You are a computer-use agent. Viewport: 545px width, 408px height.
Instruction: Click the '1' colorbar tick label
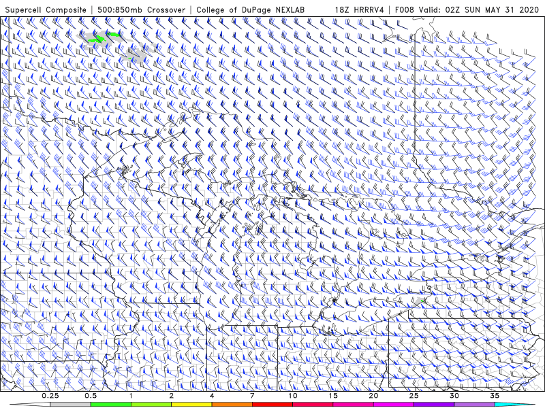tap(131, 396)
